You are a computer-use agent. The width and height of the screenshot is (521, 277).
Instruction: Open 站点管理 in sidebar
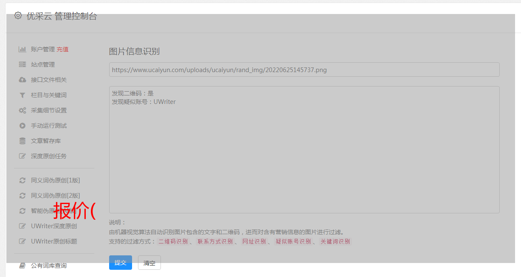43,64
